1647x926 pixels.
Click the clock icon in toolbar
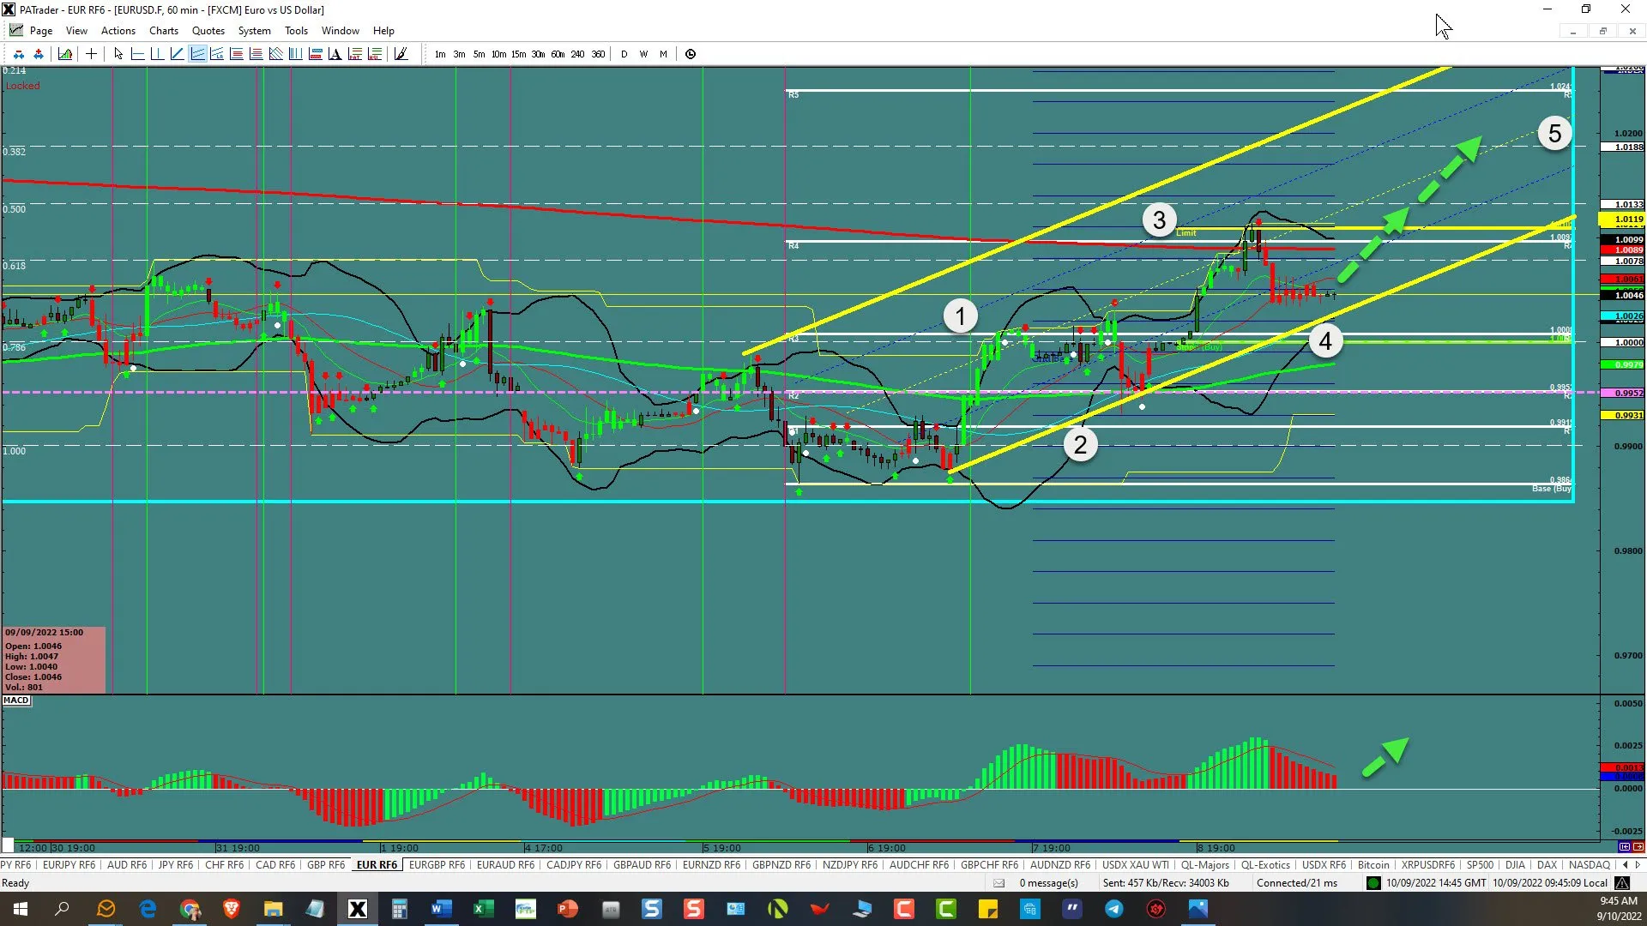pyautogui.click(x=691, y=54)
